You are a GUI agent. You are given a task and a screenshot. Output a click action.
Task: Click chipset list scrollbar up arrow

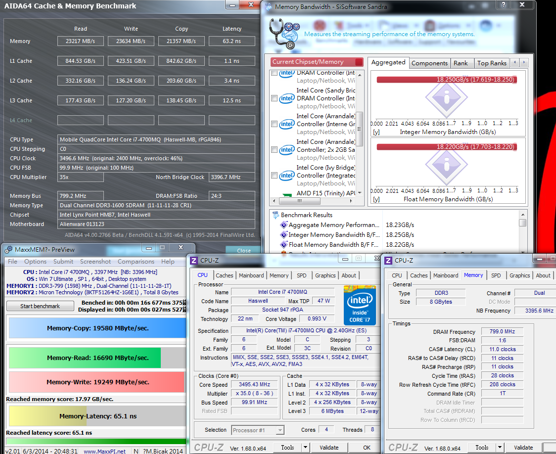click(360, 75)
